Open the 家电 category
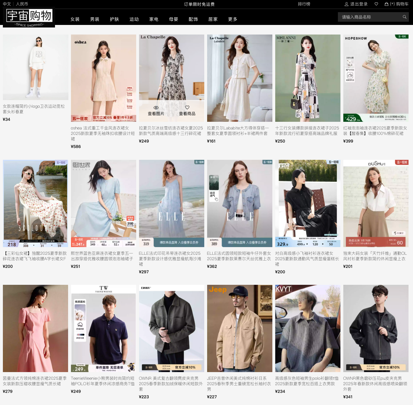This screenshot has height=405, width=413. point(154,19)
